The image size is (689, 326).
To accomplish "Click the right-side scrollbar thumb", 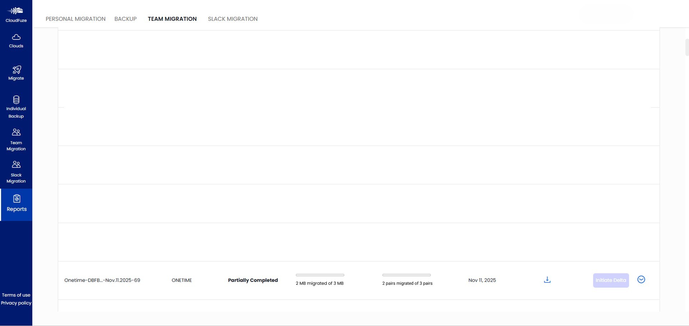I will coord(686,47).
